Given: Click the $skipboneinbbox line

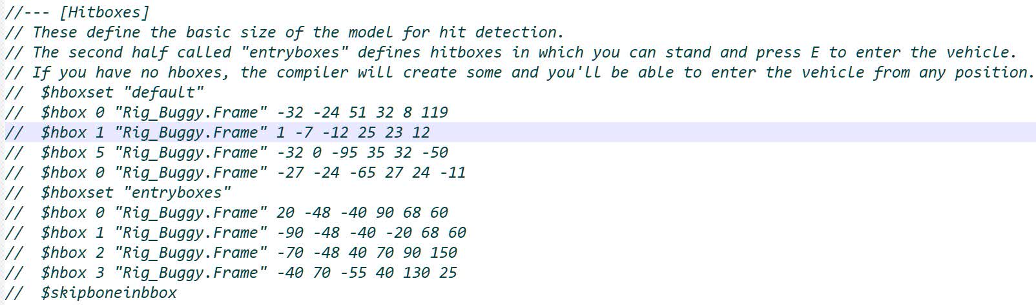Looking at the screenshot, I should click(109, 293).
